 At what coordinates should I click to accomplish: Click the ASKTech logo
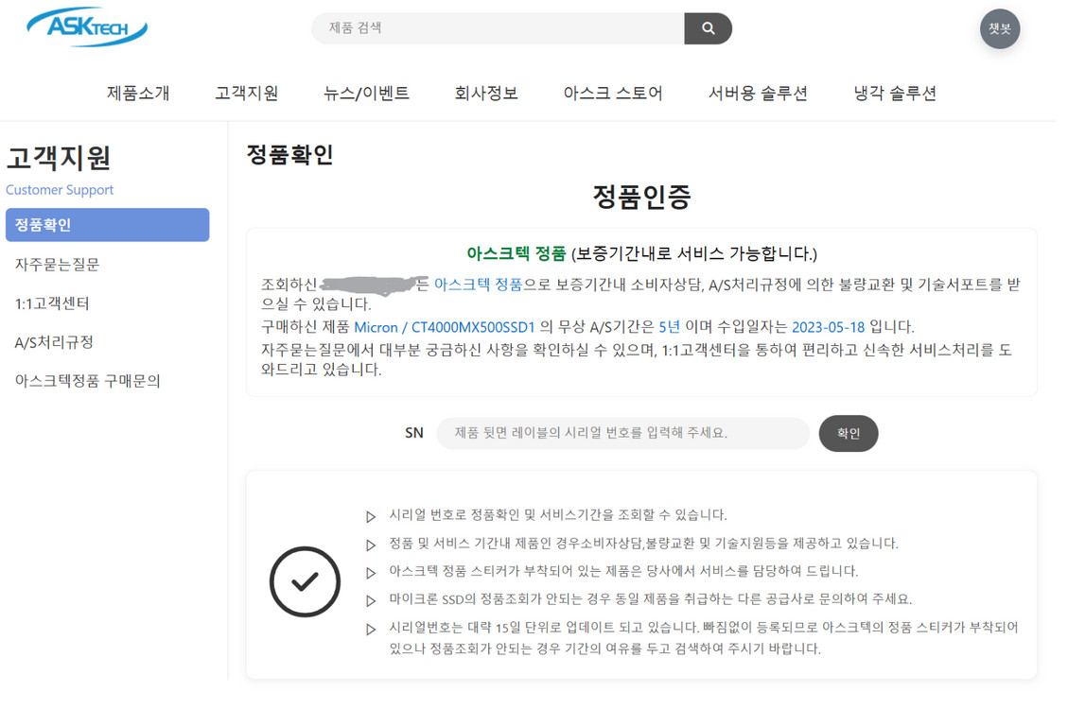pyautogui.click(x=87, y=27)
